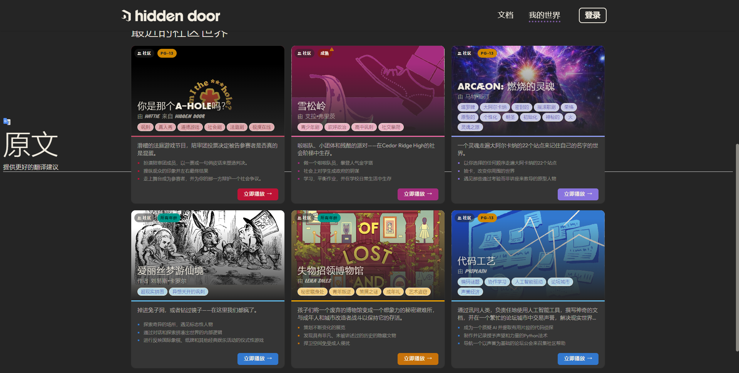This screenshot has height=373, width=739.
Task: Click 立即播放 on the 失物招领博物馆 card
Action: pos(418,359)
